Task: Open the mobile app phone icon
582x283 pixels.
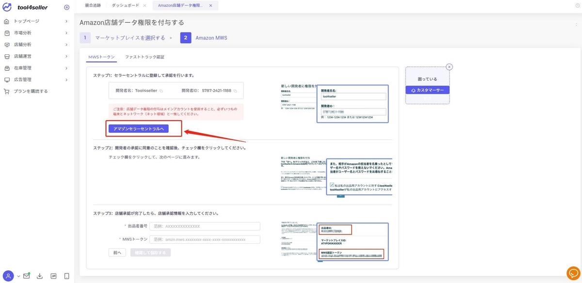Action: click(66, 276)
